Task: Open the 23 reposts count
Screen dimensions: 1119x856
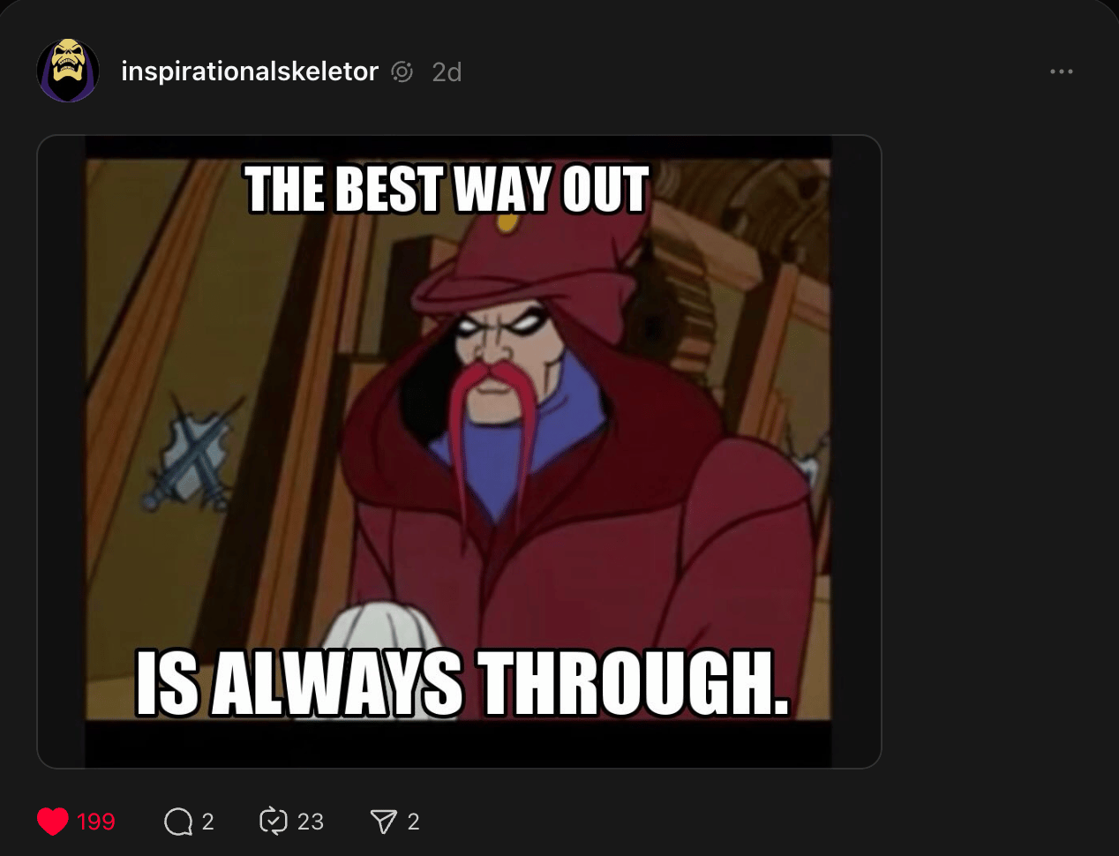Action: tap(311, 822)
